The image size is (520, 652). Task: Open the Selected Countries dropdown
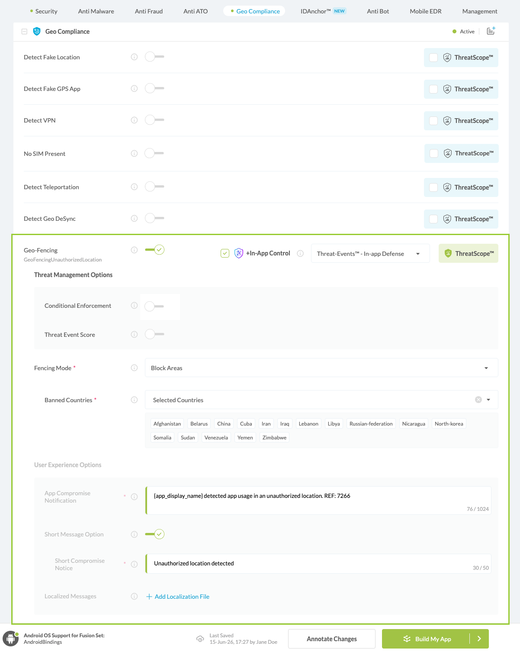pos(321,400)
